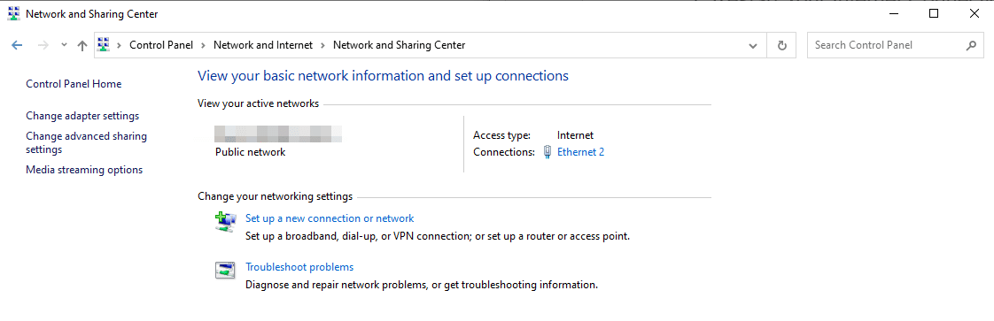Click the address bar network icon

coord(104,45)
